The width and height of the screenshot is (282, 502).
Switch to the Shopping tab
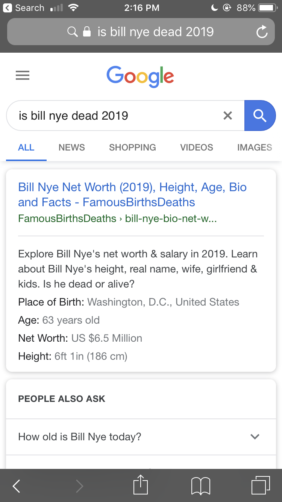coord(132,148)
